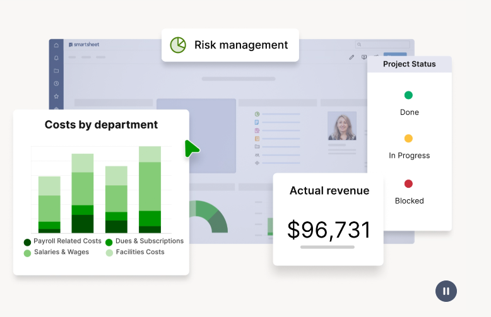Click the In Progress status label
This screenshot has height=317, width=491.
click(x=409, y=156)
